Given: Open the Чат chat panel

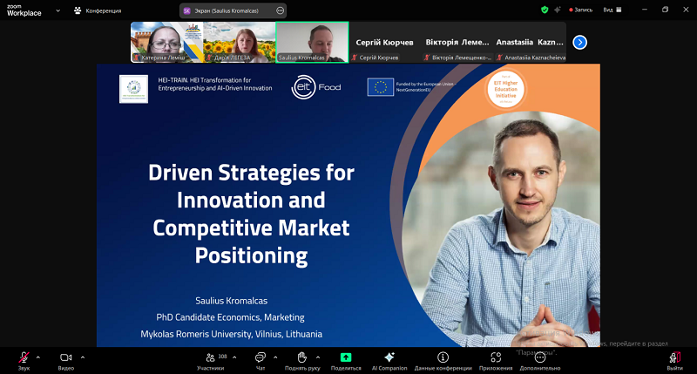Looking at the screenshot, I should (x=261, y=361).
